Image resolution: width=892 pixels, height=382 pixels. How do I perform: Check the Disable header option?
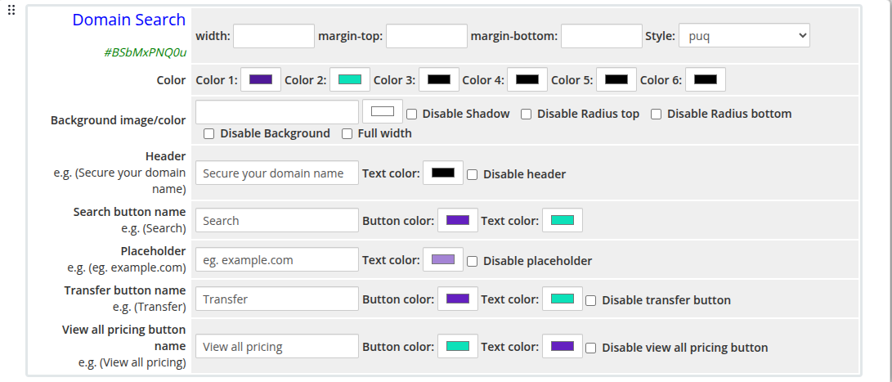[473, 175]
